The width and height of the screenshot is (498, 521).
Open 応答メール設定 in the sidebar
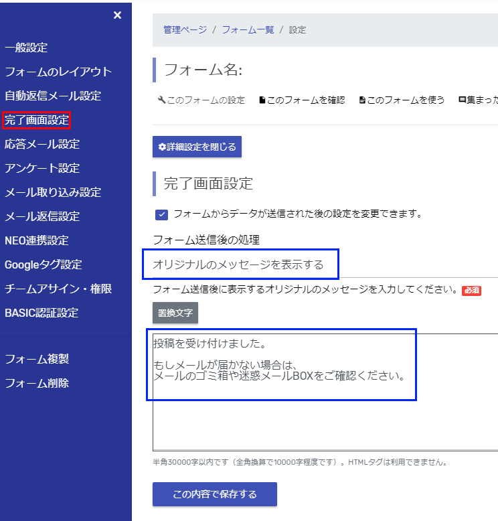[42, 144]
